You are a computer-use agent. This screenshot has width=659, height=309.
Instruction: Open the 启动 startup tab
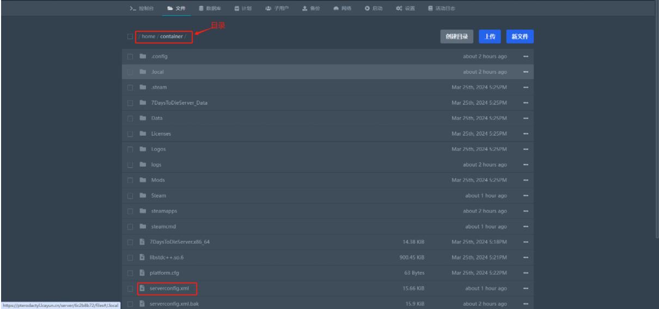point(374,8)
